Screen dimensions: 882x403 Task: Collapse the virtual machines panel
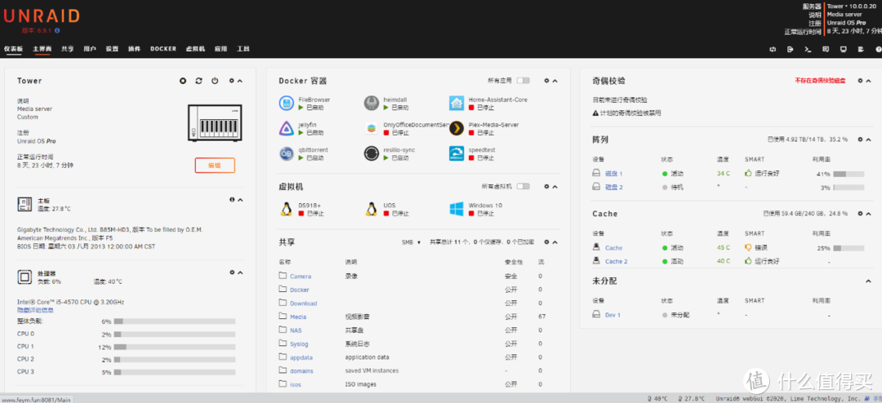click(x=555, y=186)
